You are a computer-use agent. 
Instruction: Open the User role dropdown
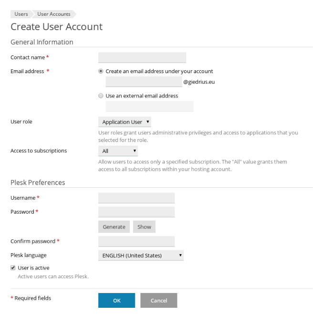coord(124,122)
